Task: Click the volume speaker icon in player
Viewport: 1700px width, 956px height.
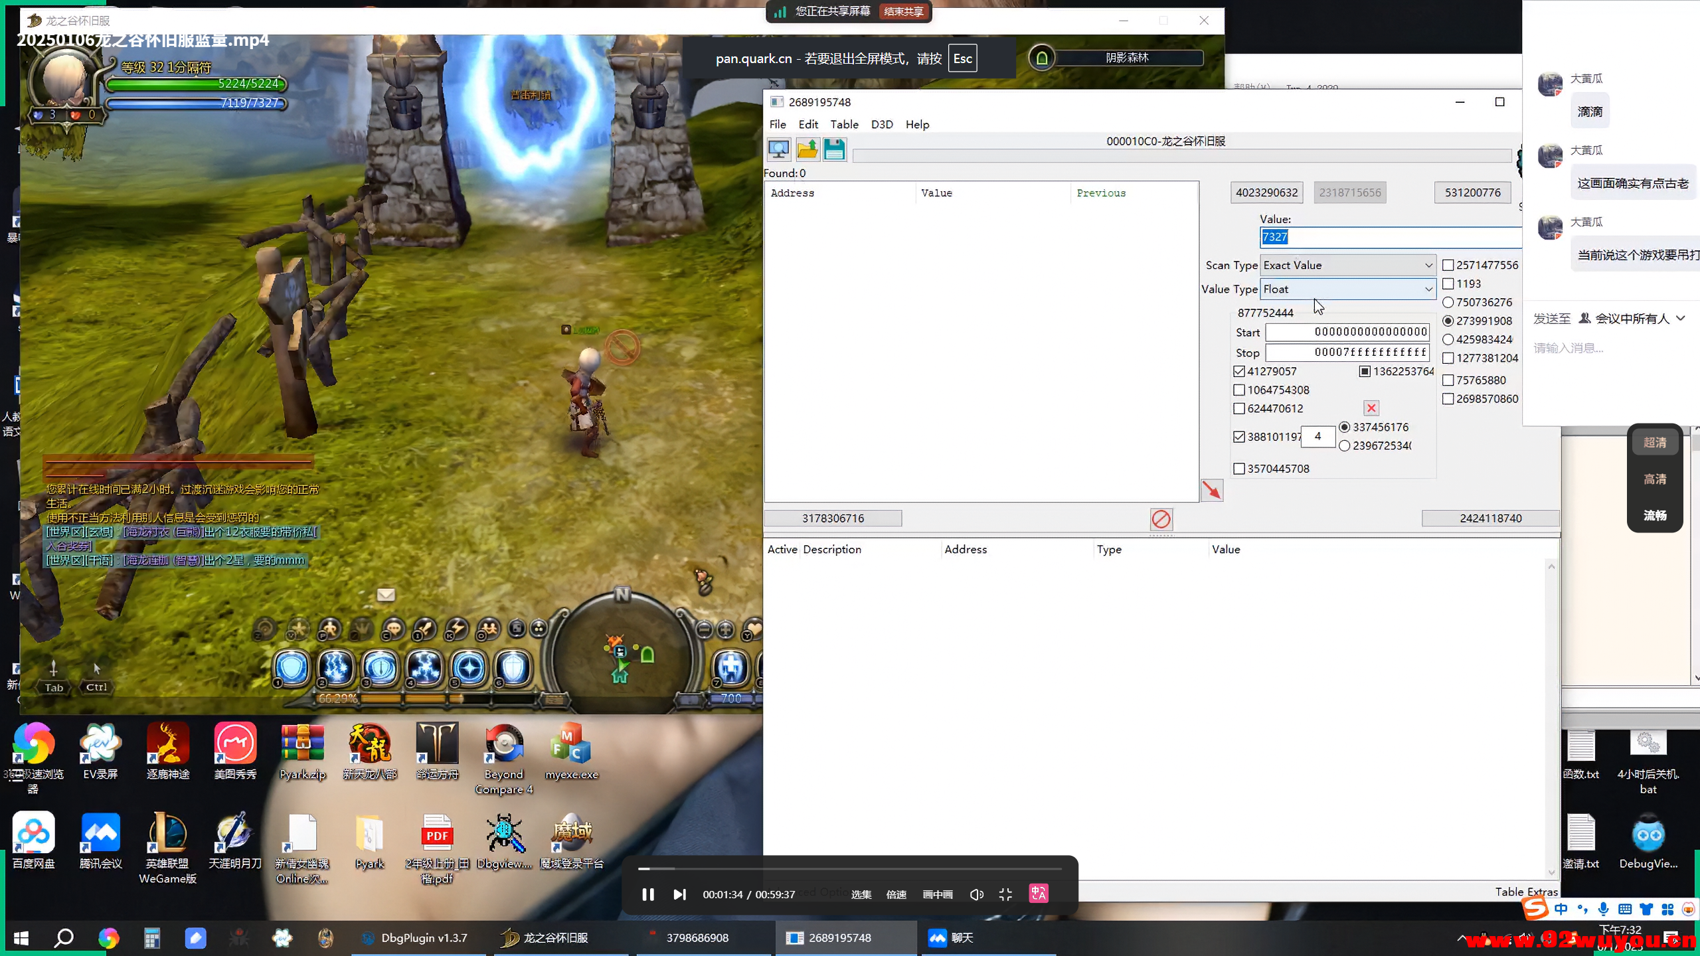Action: click(x=976, y=894)
